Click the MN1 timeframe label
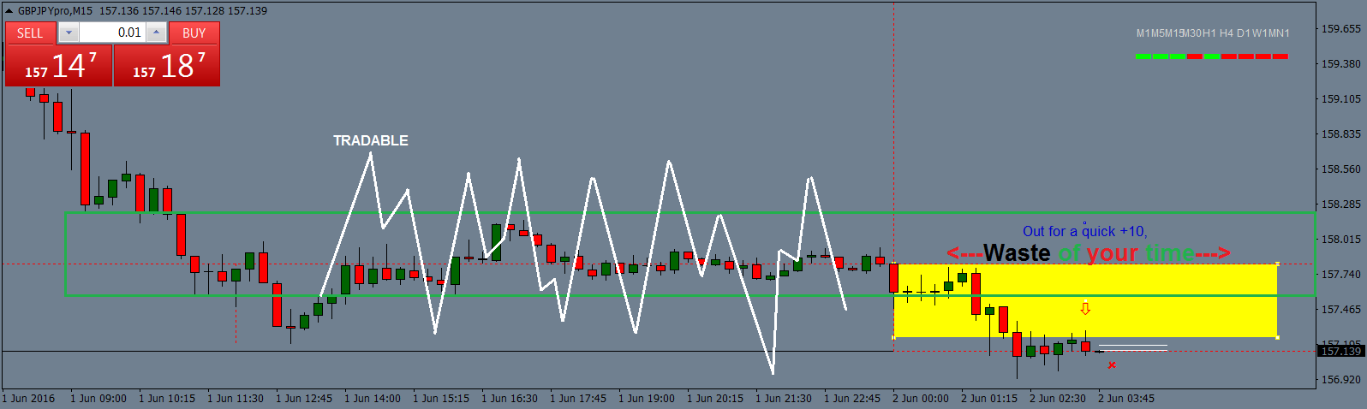Screen dimensions: 1367x409 pyautogui.click(x=1279, y=33)
